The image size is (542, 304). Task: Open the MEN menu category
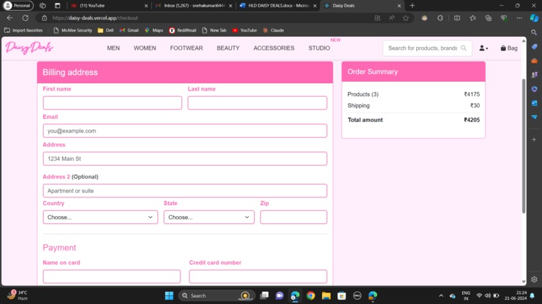[x=114, y=48]
